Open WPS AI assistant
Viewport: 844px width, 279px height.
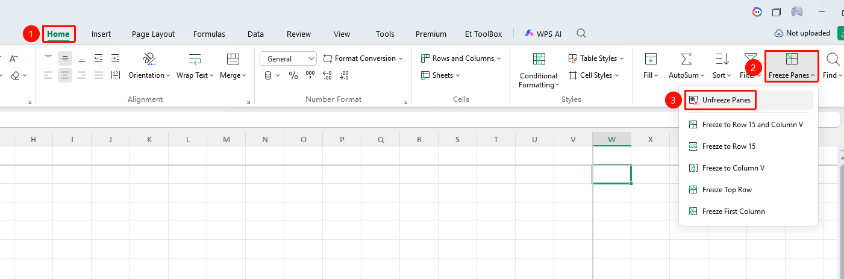543,34
